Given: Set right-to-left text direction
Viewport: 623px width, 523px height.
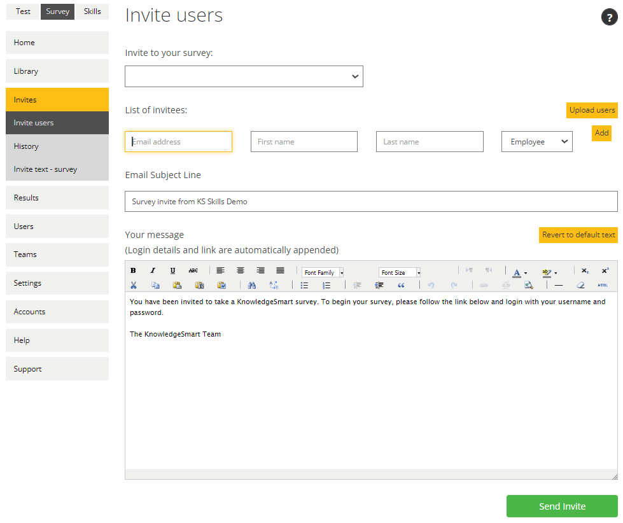Looking at the screenshot, I should pos(489,270).
